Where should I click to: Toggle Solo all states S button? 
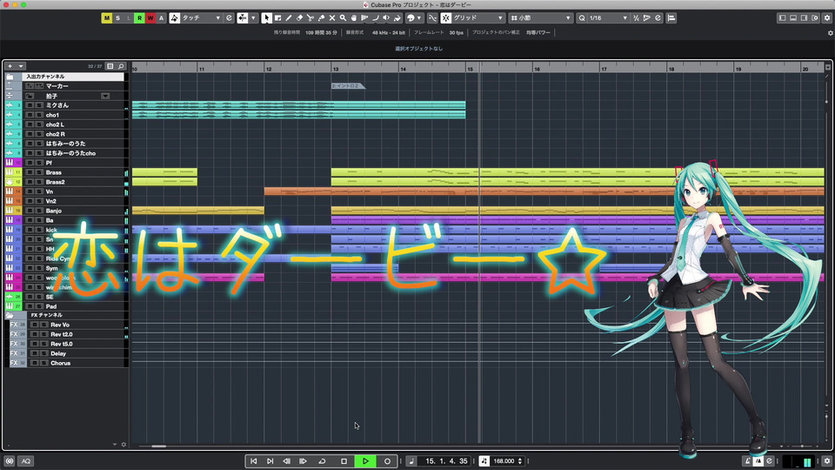click(x=117, y=18)
